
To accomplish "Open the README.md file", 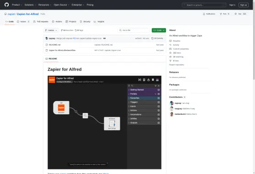I will [55, 45].
